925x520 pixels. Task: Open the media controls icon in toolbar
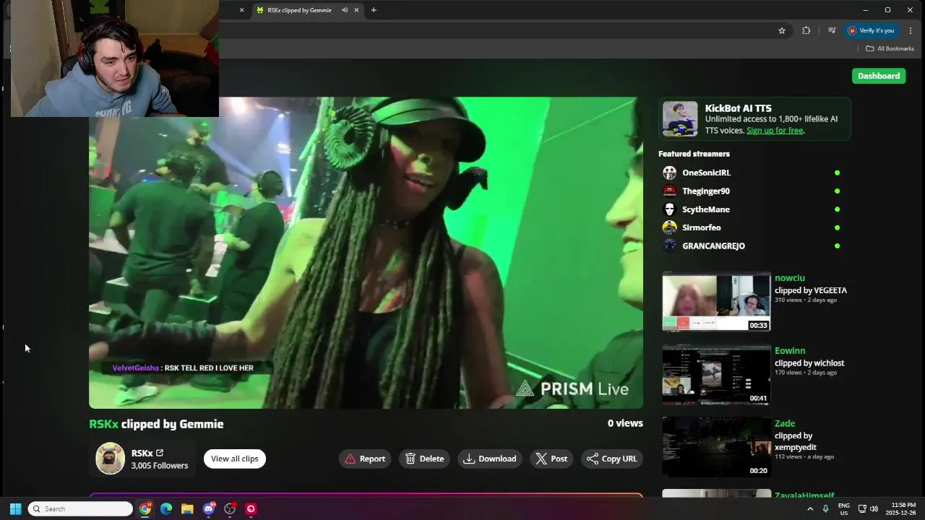pos(832,30)
